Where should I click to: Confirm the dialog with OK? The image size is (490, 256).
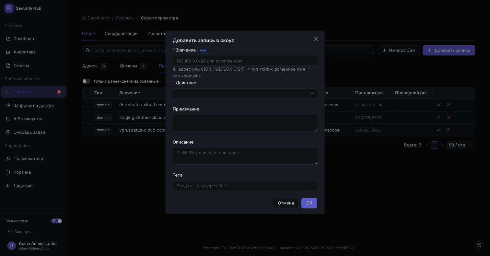[x=309, y=203]
